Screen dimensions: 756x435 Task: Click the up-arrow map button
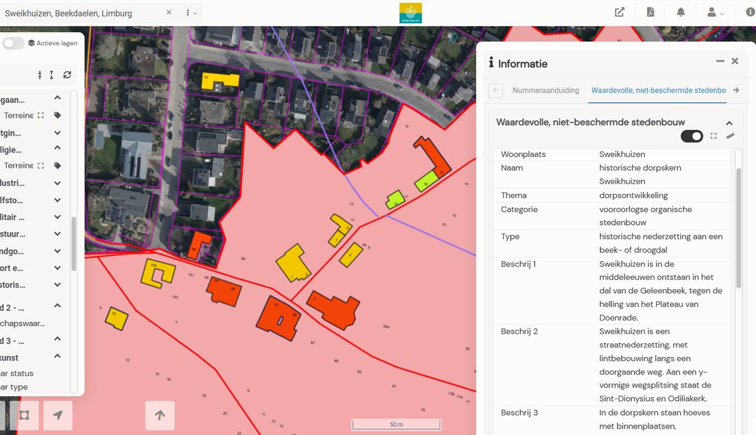[x=160, y=415]
